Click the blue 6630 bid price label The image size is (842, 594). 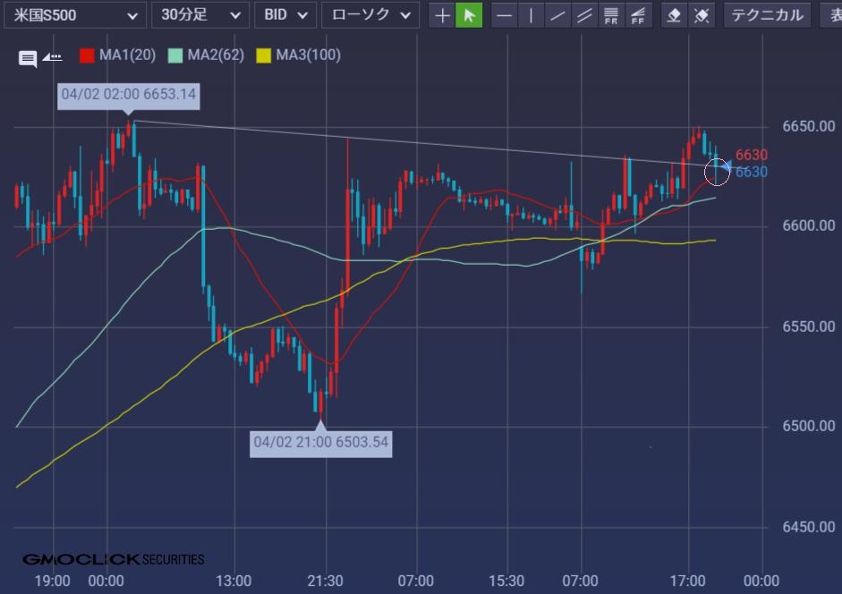(x=752, y=172)
